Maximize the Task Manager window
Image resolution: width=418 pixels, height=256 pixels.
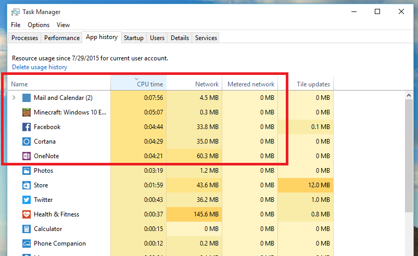tap(377, 12)
